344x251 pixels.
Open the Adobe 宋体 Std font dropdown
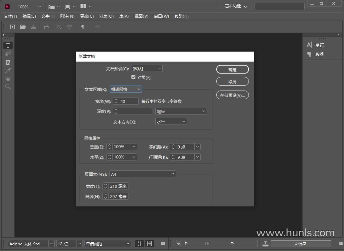51,244
